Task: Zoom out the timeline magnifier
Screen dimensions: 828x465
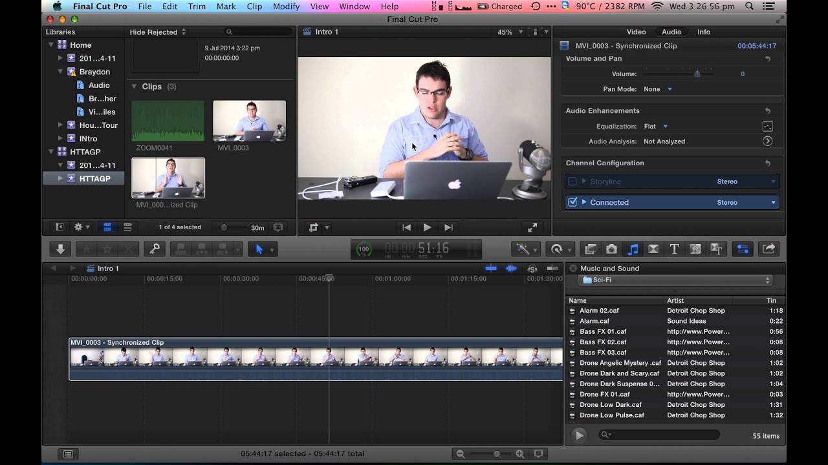Action: pos(461,454)
